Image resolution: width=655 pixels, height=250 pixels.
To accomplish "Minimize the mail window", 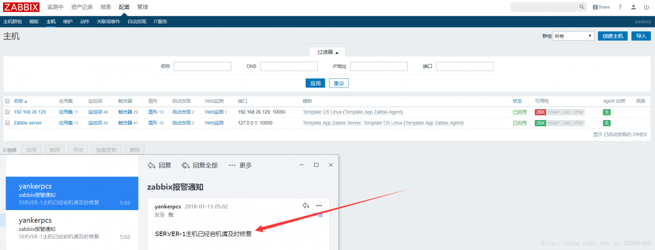I will (302, 165).
